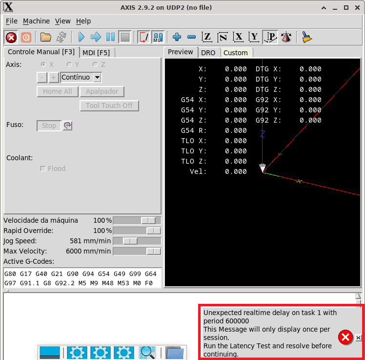Click scroll up arrow in message area
The width and height of the screenshot is (365, 360).
pos(358,296)
